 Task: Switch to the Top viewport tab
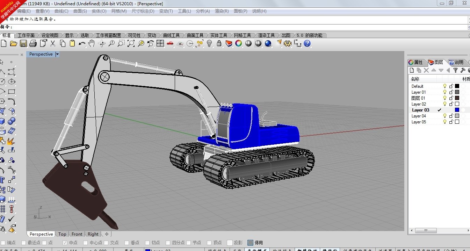tap(62, 234)
